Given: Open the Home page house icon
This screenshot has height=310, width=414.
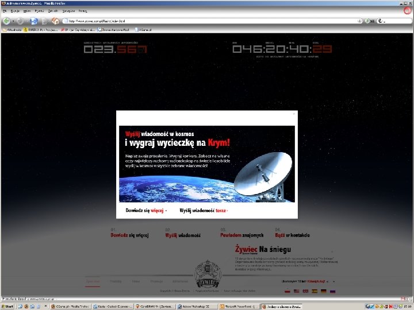Looking at the screenshot, I should coord(55,21).
